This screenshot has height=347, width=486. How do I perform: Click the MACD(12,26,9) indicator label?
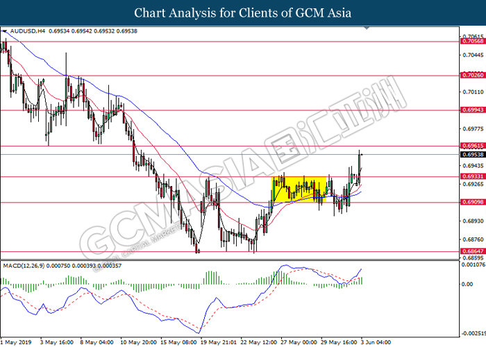[x=24, y=266]
